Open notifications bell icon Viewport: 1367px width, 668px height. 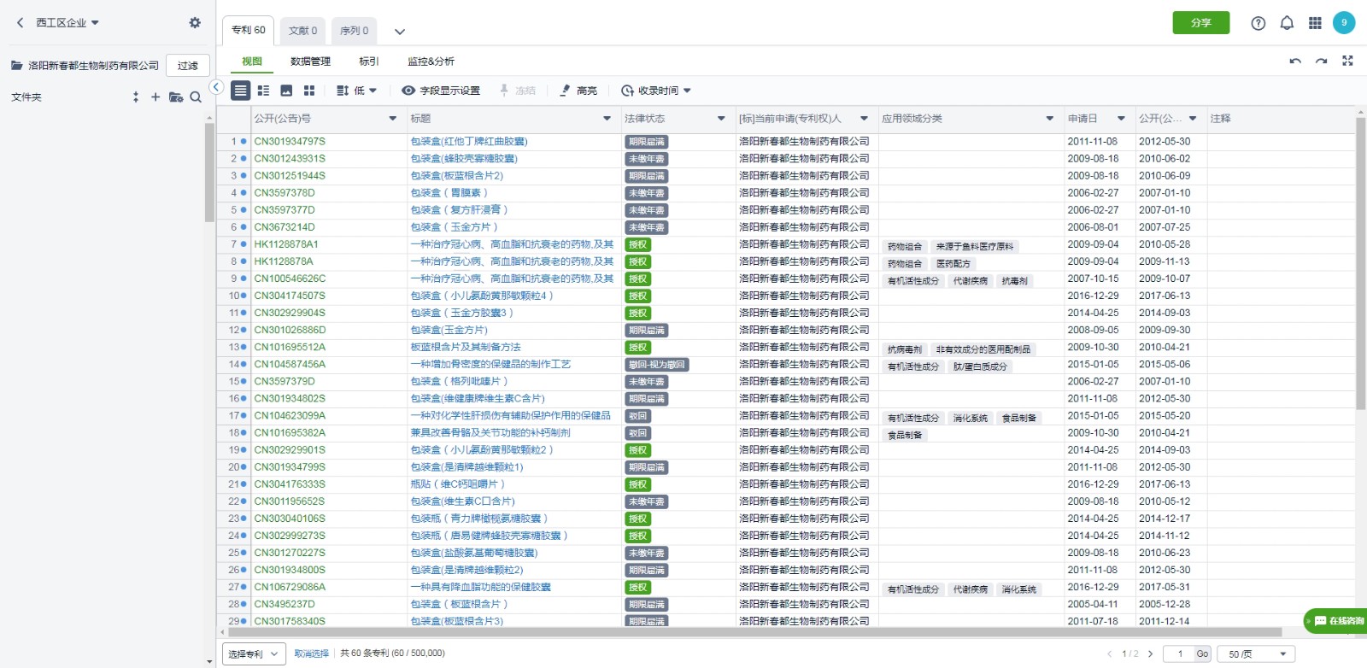(x=1287, y=23)
